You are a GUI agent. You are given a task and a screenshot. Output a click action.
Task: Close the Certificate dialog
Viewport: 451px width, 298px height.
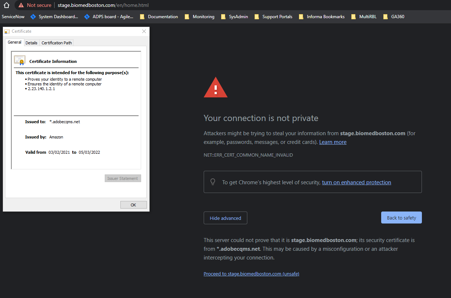[144, 31]
